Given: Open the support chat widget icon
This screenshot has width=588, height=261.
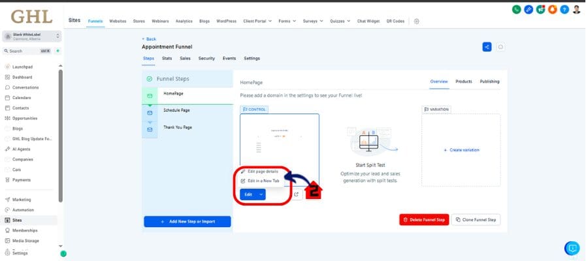Looking at the screenshot, I should tap(572, 248).
